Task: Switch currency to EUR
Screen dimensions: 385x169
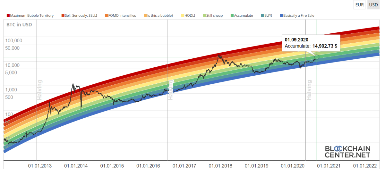Action: [x=359, y=4]
